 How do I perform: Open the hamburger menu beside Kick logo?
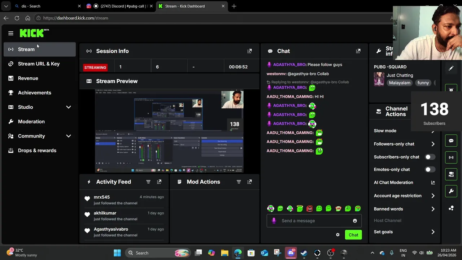tap(11, 33)
